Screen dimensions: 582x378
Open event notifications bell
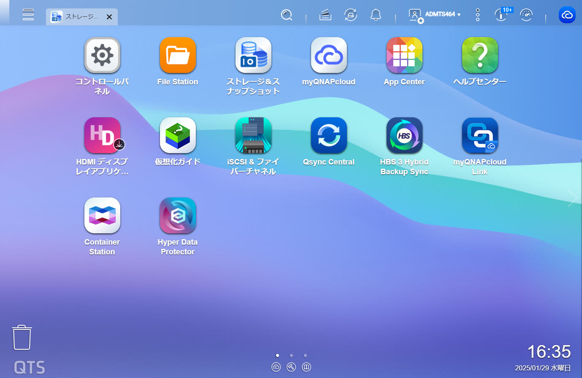(376, 15)
